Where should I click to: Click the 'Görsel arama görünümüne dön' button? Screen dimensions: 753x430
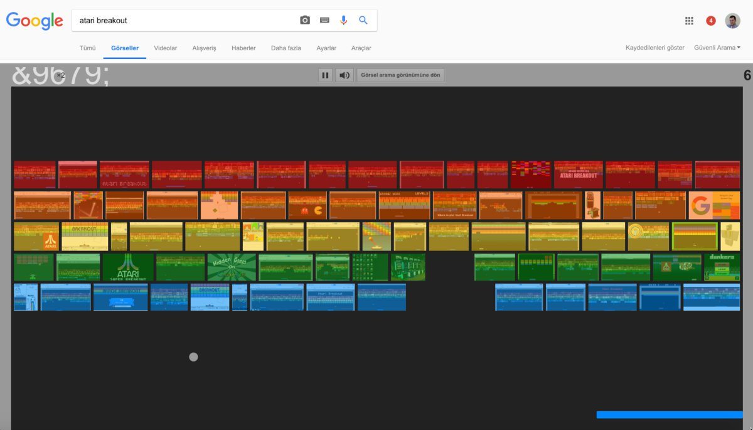tap(401, 75)
